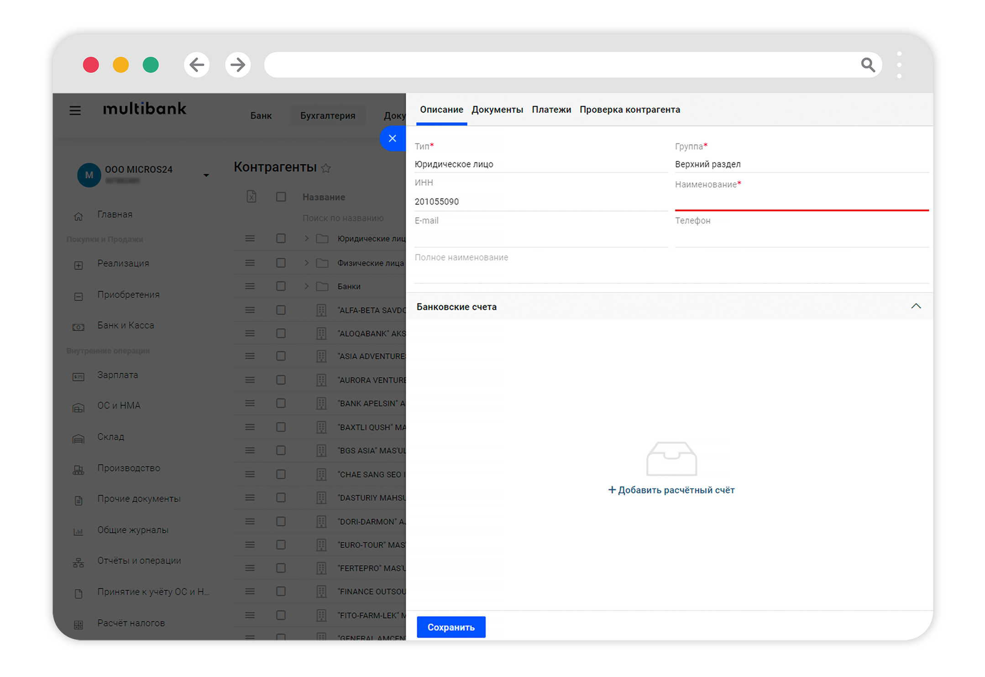This screenshot has width=985, height=677.
Task: Click the address bar search icon
Action: 868,65
